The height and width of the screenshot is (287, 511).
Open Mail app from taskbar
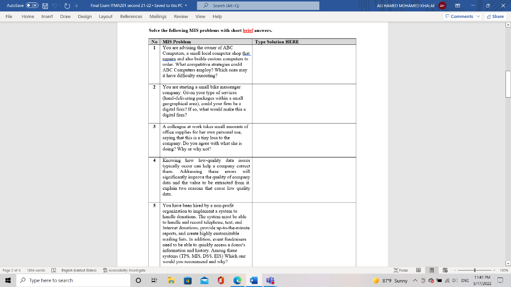click(x=204, y=280)
